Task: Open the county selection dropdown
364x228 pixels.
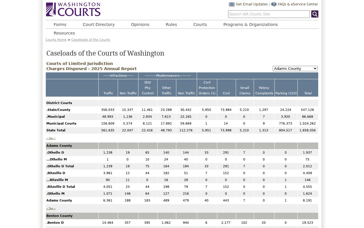Action: click(x=295, y=69)
